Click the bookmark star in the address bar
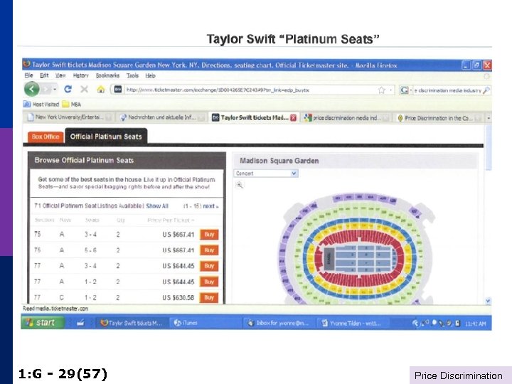Screen dimensions: 512x384 click(383, 90)
